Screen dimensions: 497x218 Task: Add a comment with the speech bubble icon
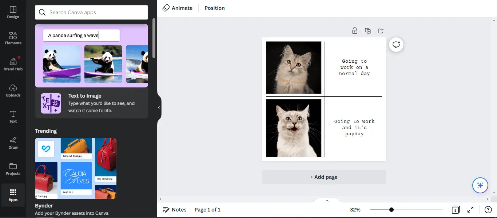coord(396,44)
